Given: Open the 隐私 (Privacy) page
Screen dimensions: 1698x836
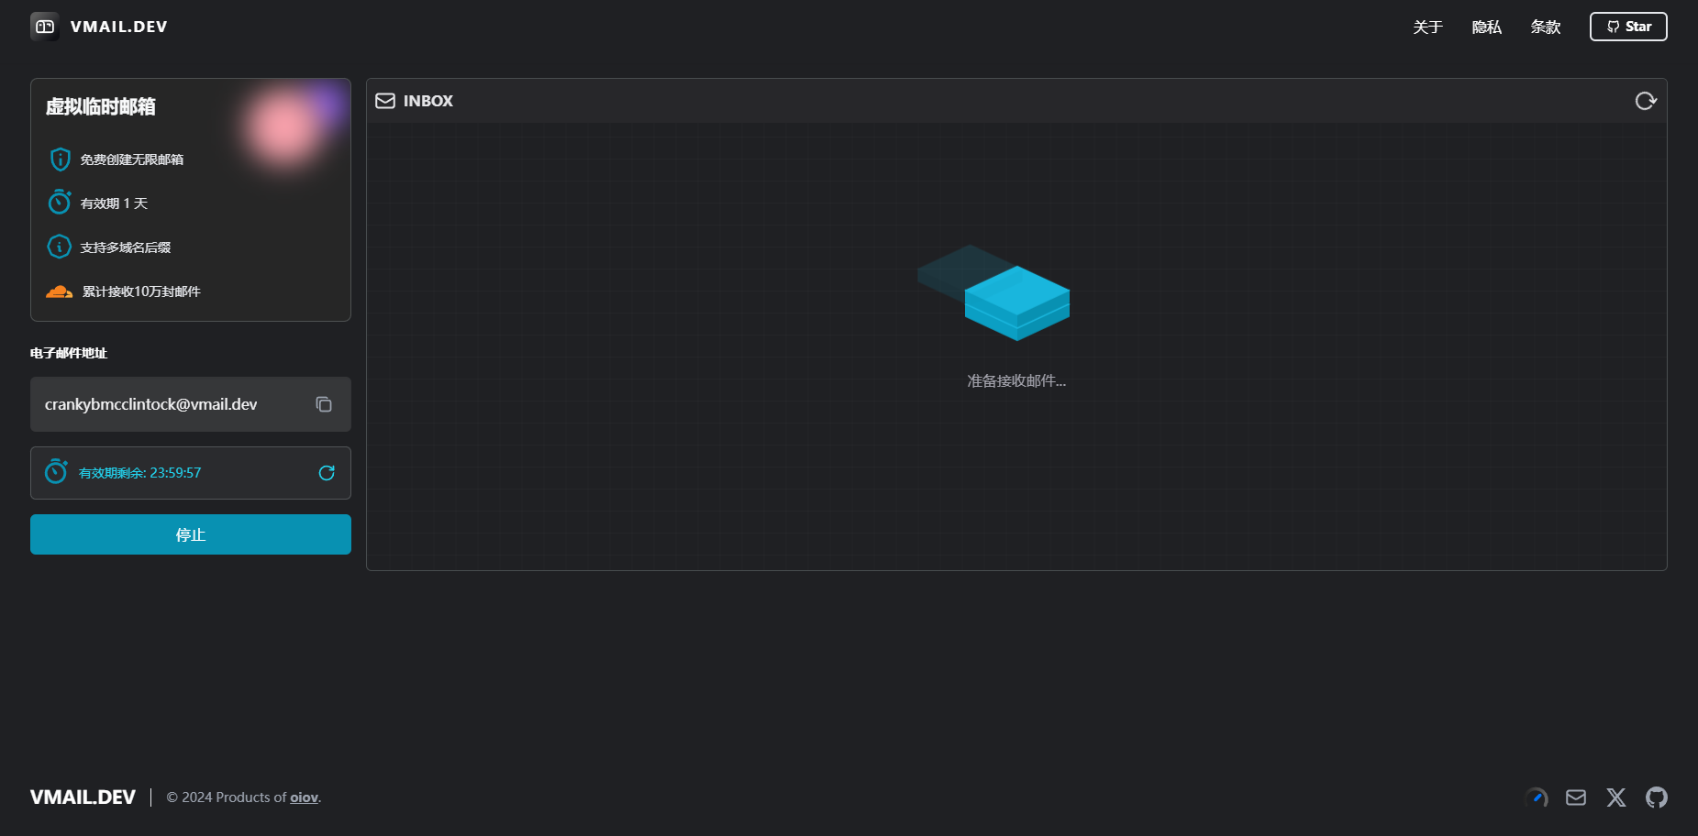Looking at the screenshot, I should click(x=1486, y=27).
